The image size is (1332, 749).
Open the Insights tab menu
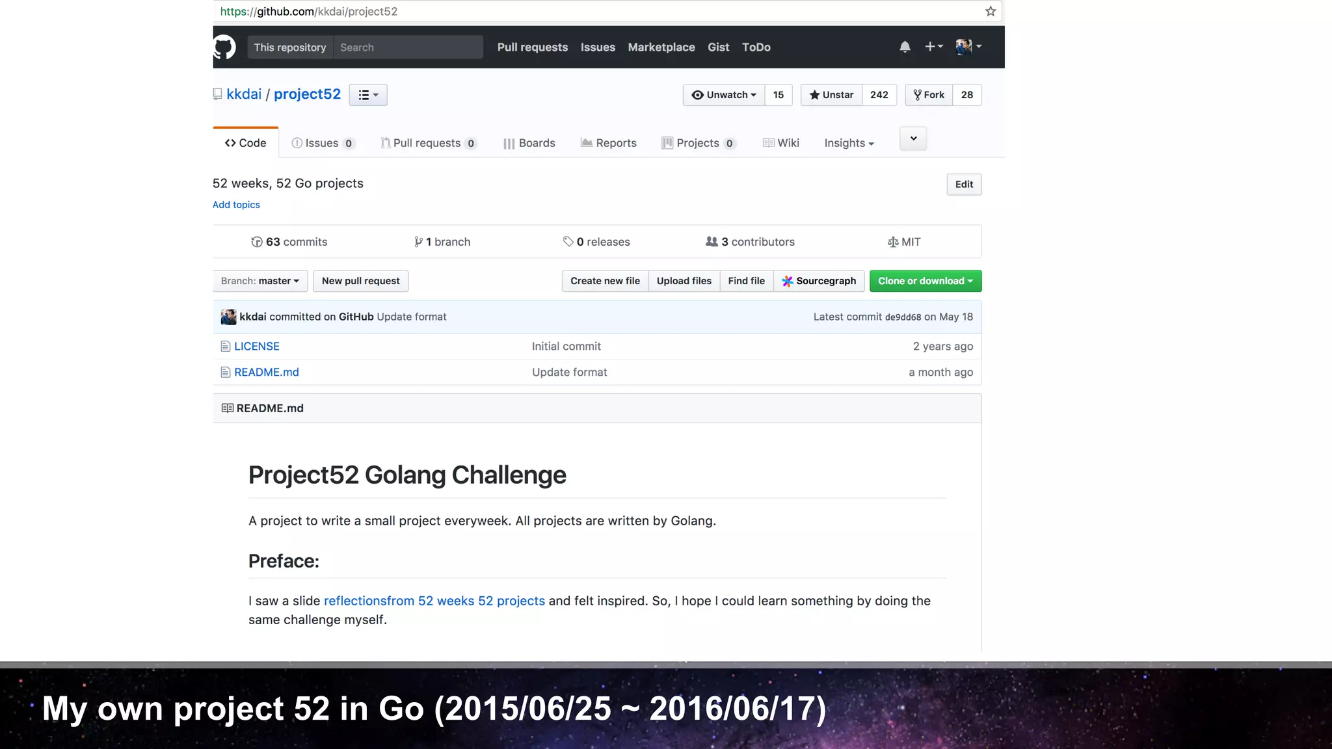pyautogui.click(x=849, y=143)
